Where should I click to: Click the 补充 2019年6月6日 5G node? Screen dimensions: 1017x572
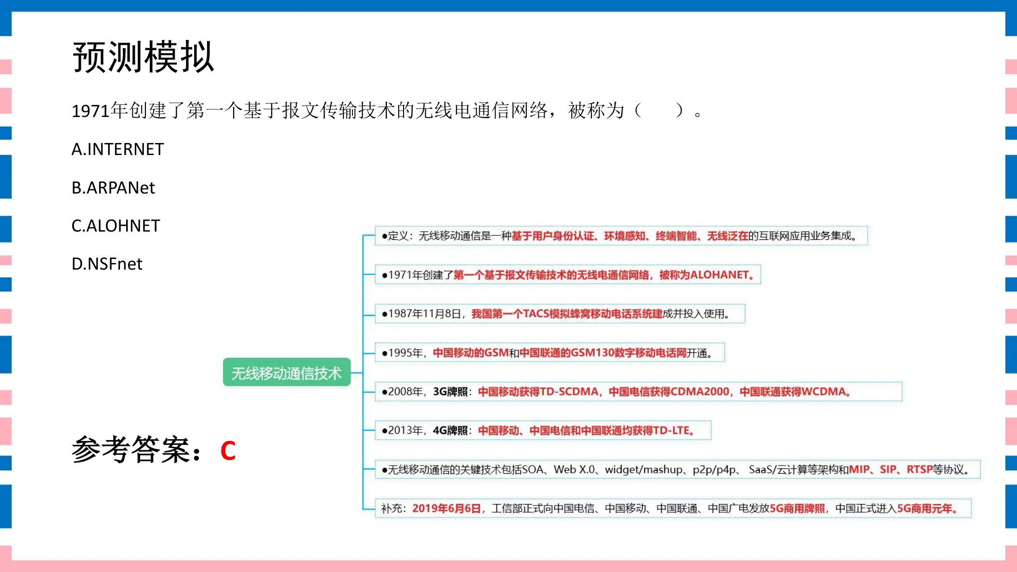[x=673, y=508]
